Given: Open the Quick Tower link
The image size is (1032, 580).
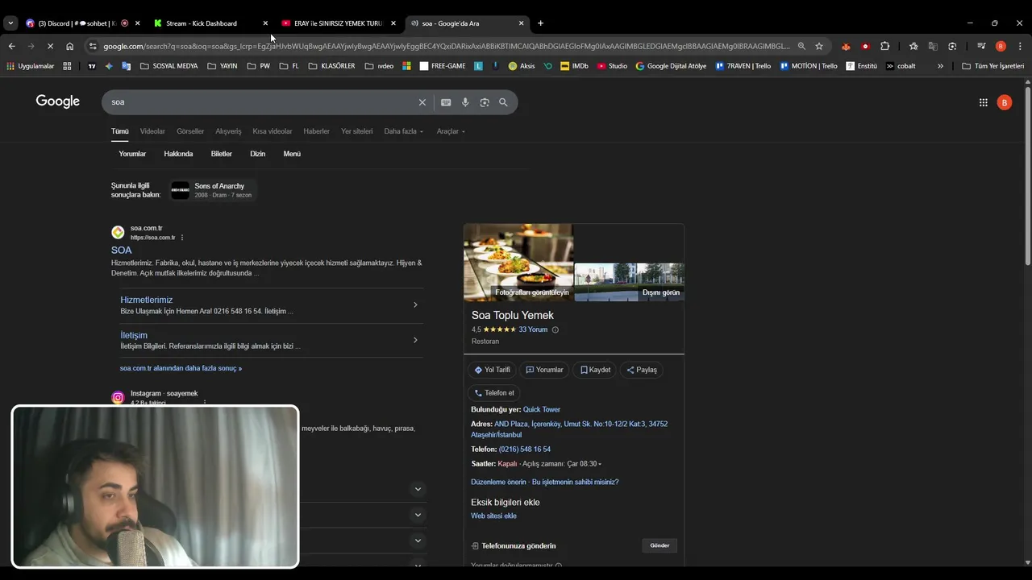Looking at the screenshot, I should tap(542, 409).
